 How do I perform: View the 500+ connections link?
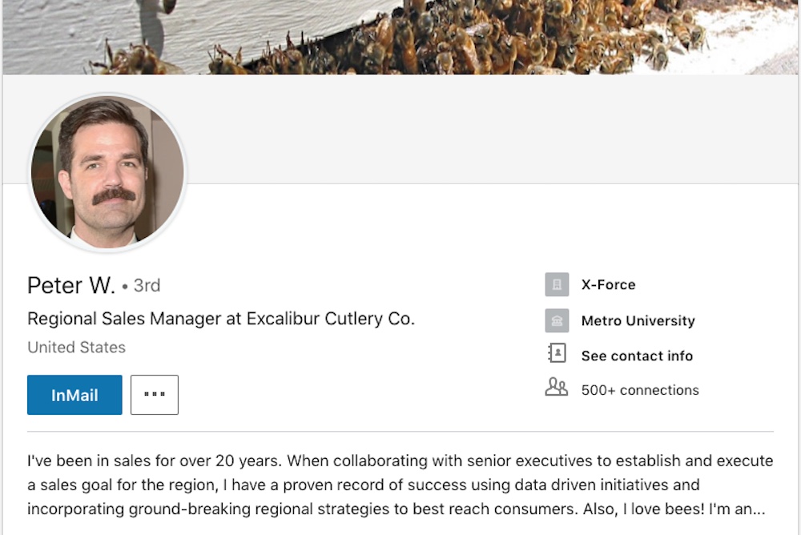coord(639,390)
